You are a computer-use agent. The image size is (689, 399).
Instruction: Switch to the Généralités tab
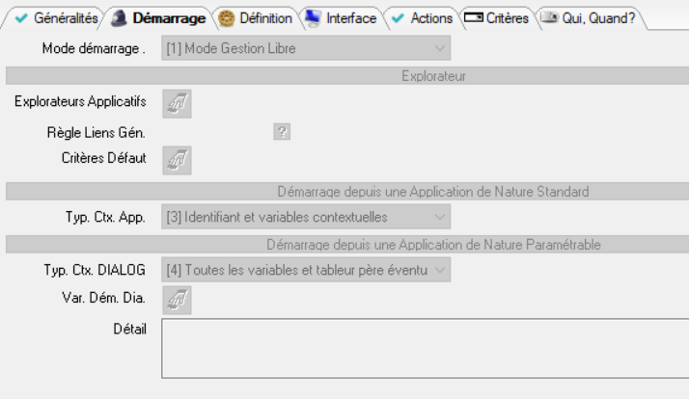[57, 18]
